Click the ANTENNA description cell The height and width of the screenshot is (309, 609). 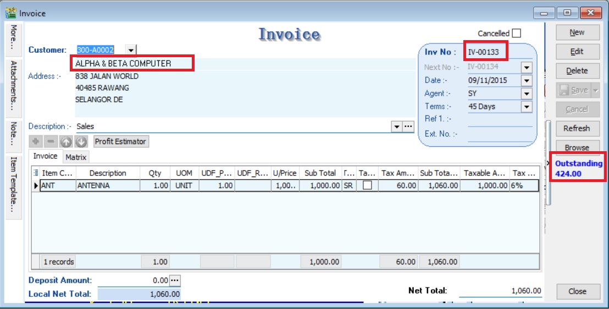click(108, 186)
